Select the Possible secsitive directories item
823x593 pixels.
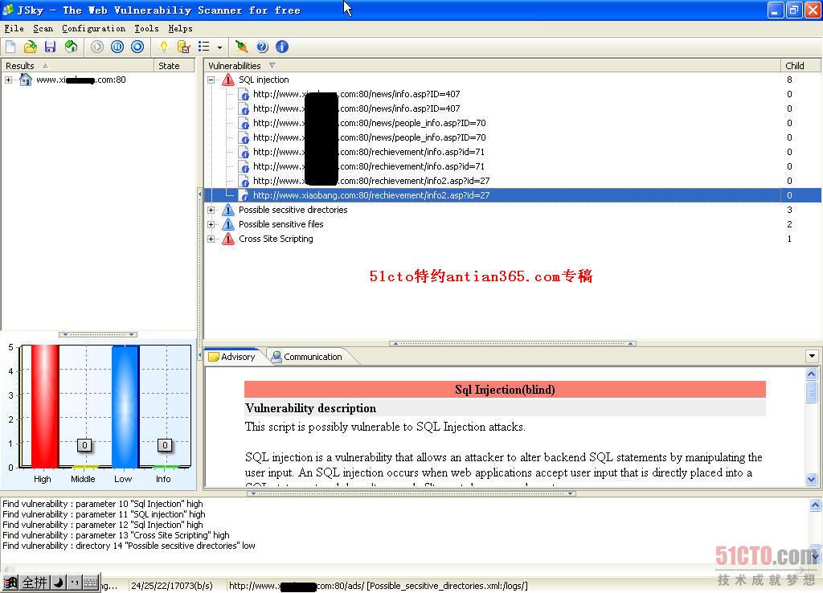(293, 210)
